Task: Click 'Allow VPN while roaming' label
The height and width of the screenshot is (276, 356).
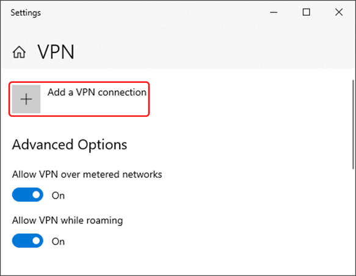Action: tap(67, 221)
